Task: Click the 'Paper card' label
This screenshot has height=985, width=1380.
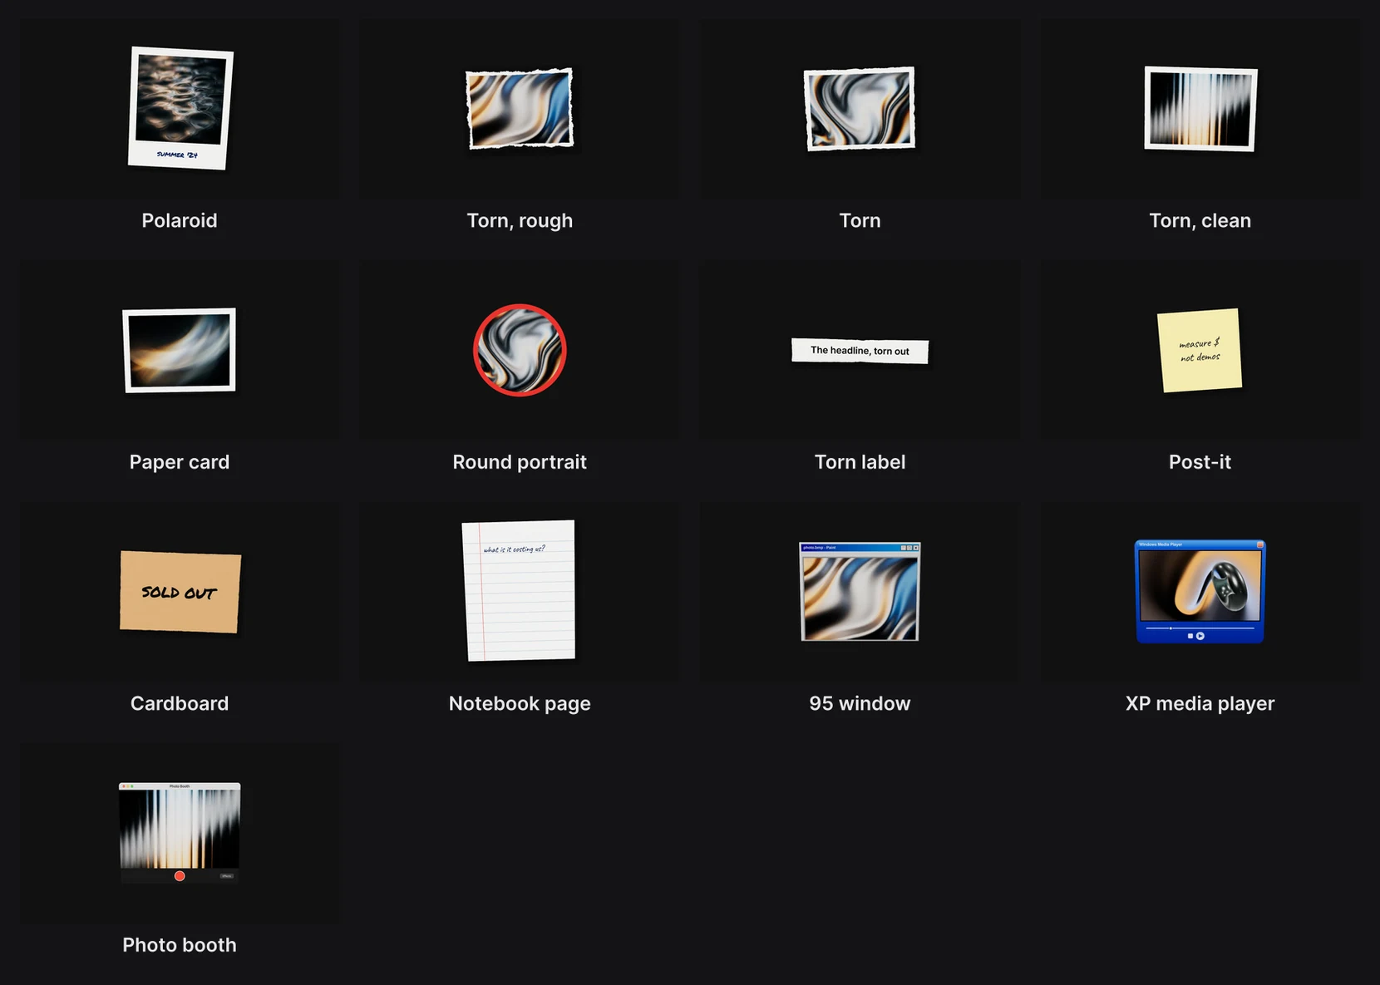Action: pyautogui.click(x=180, y=462)
